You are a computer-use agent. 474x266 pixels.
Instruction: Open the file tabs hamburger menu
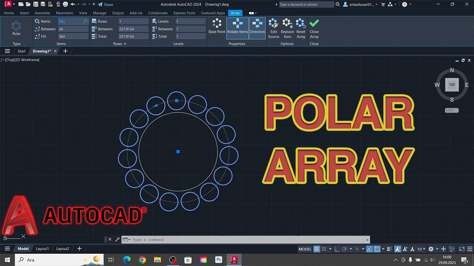(x=7, y=51)
